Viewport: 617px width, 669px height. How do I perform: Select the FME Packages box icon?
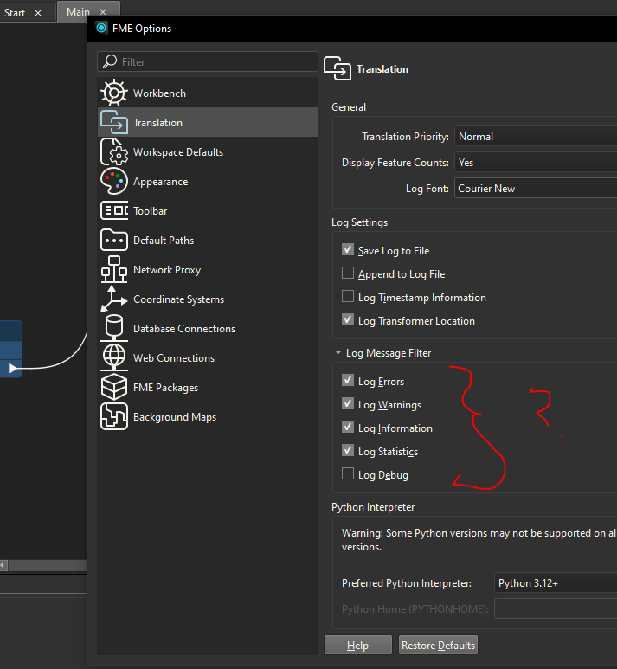coord(114,387)
